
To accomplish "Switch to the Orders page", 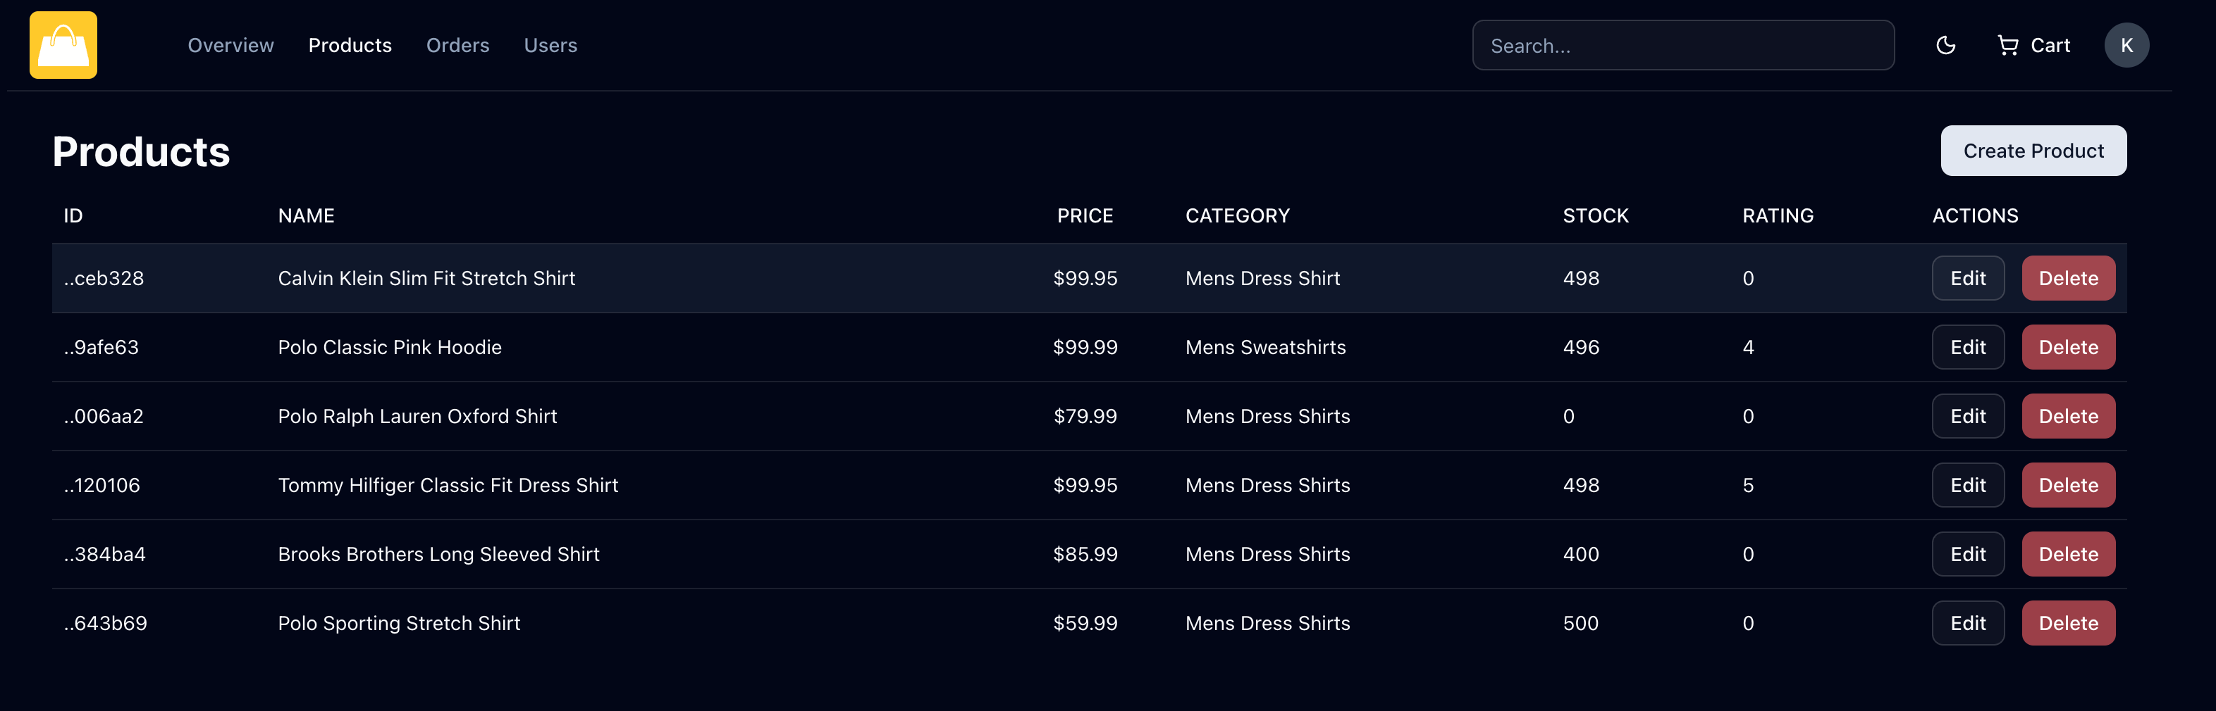I will pos(457,46).
